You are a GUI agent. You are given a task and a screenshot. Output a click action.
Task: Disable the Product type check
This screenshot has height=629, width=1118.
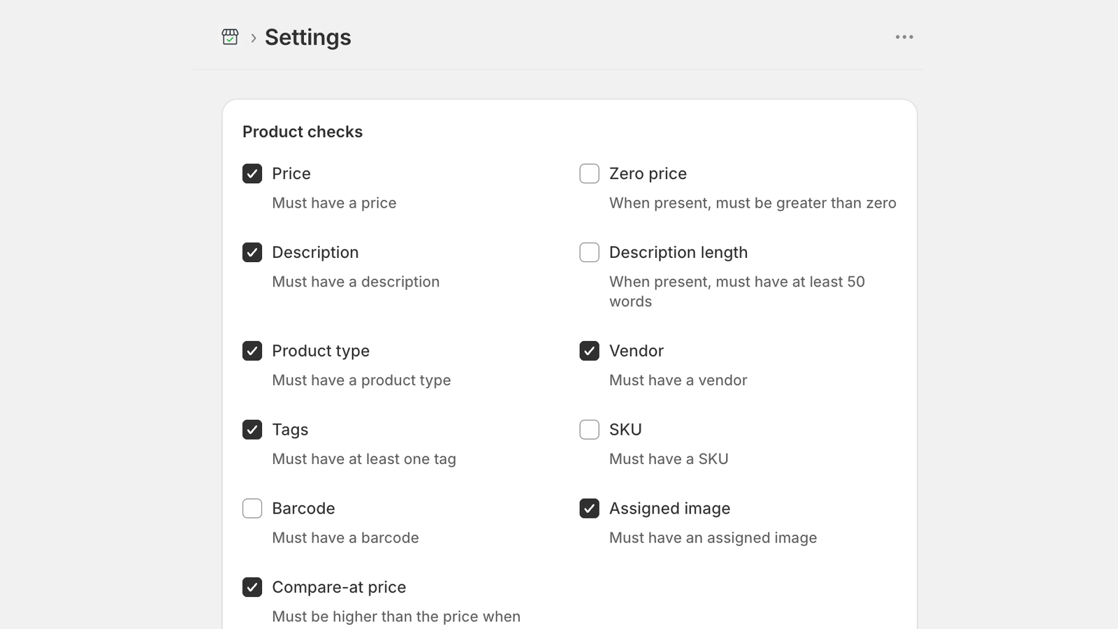[x=252, y=351]
